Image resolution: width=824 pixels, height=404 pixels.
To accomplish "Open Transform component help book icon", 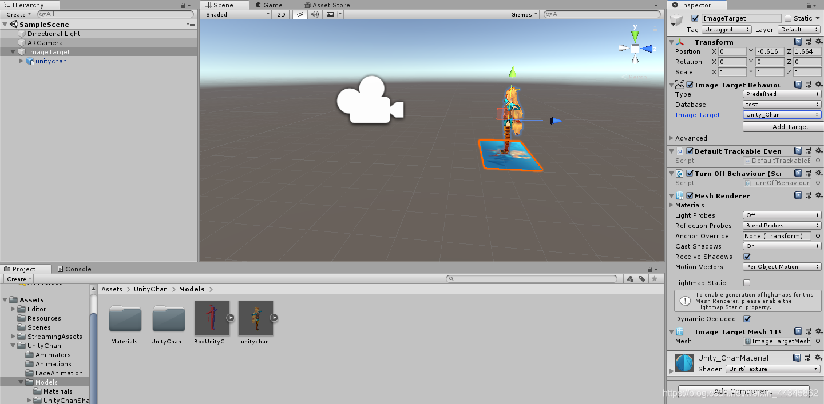I will pos(798,42).
